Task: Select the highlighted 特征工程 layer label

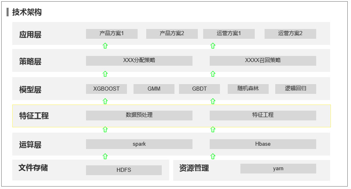Action: click(34, 116)
